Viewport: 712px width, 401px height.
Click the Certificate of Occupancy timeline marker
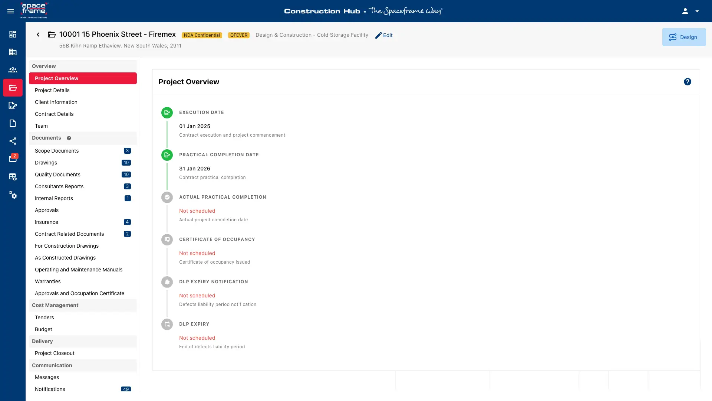click(167, 239)
